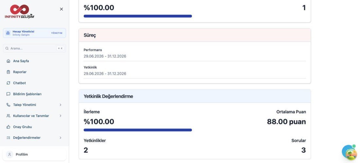Click the Profilim user avatar icon

point(9,154)
